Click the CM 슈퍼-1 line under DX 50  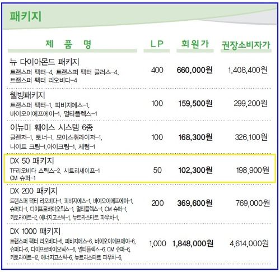pyautogui.click(x=22, y=178)
